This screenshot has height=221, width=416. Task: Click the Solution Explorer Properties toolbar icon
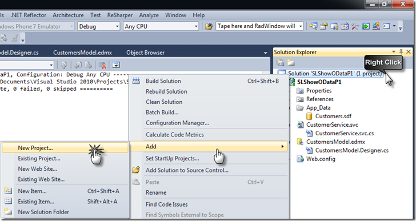[x=280, y=63]
